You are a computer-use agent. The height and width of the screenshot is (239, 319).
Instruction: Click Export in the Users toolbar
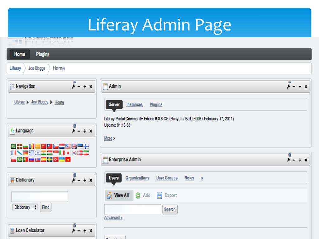coord(167,195)
